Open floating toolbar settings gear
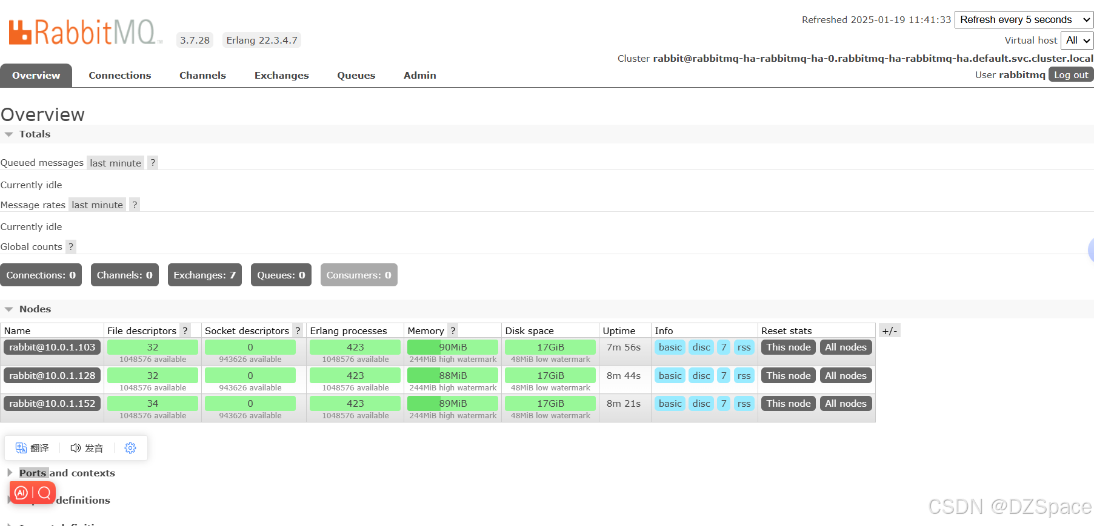 point(130,448)
